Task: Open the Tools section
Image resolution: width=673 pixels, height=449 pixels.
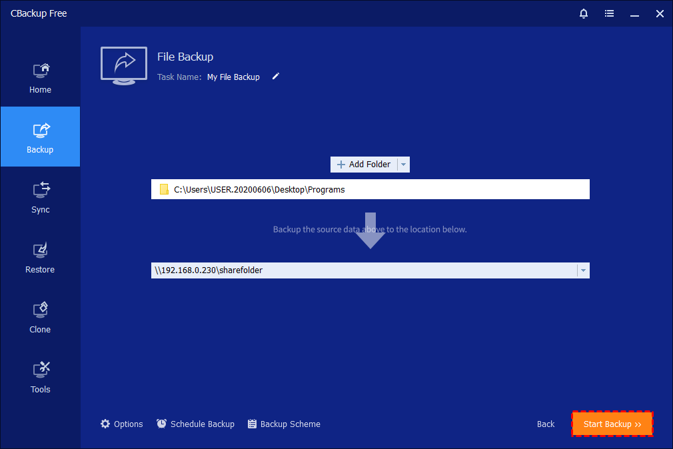Action: [x=40, y=377]
